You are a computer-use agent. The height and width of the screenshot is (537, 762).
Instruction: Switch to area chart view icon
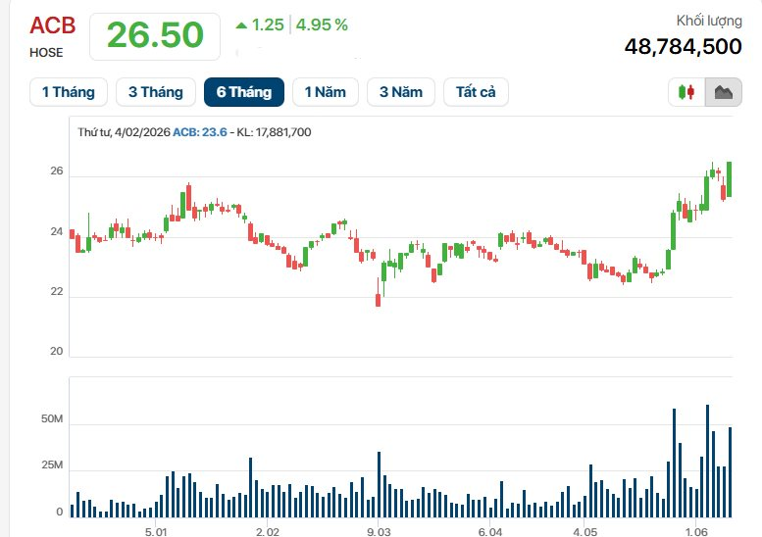[724, 92]
